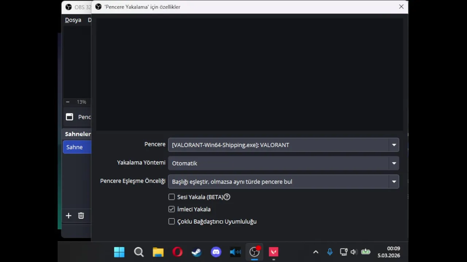467x262 pixels.
Task: Open the Windows Start menu
Action: [119, 252]
